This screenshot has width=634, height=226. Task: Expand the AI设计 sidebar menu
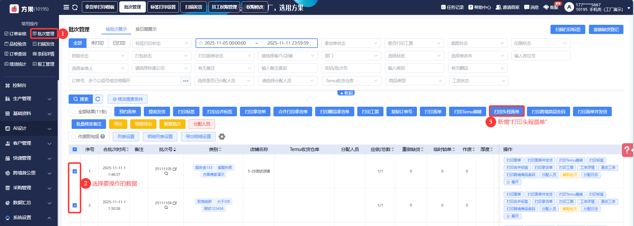click(29, 129)
